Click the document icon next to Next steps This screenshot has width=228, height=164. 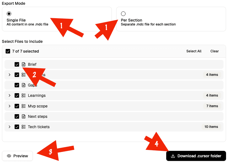[x=24, y=116]
